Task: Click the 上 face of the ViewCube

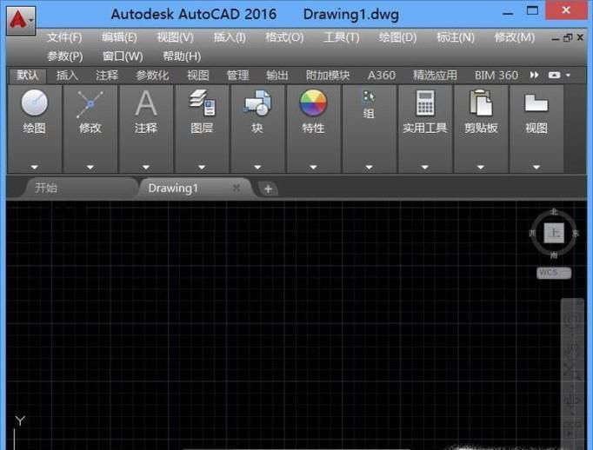Action: coord(554,233)
